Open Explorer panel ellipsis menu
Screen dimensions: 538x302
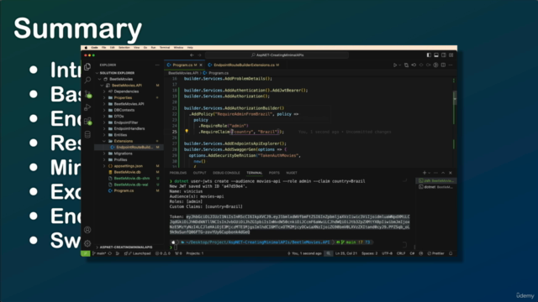157,65
